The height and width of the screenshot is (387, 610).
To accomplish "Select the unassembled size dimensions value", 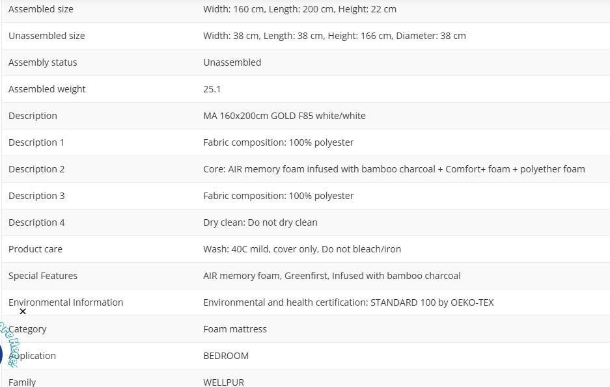I will coord(334,36).
